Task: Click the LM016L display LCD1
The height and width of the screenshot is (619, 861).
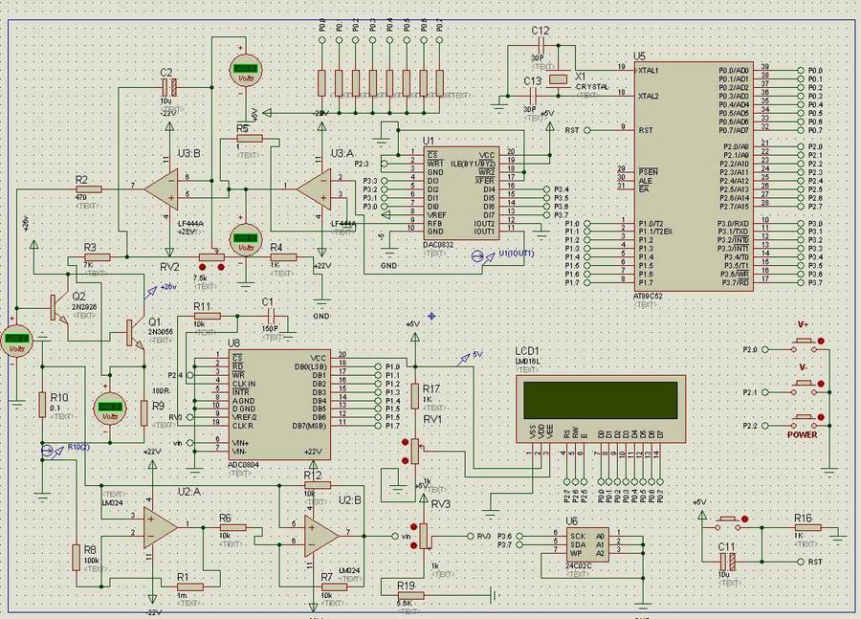Action: (601, 409)
